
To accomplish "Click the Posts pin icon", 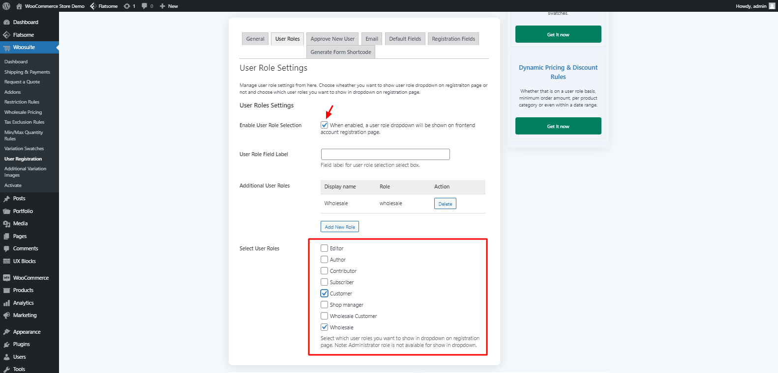I will coord(6,198).
